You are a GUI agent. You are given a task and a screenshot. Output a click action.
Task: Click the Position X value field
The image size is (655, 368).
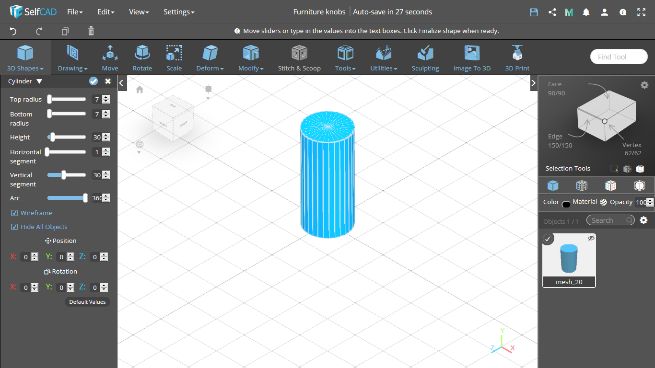pyautogui.click(x=26, y=257)
